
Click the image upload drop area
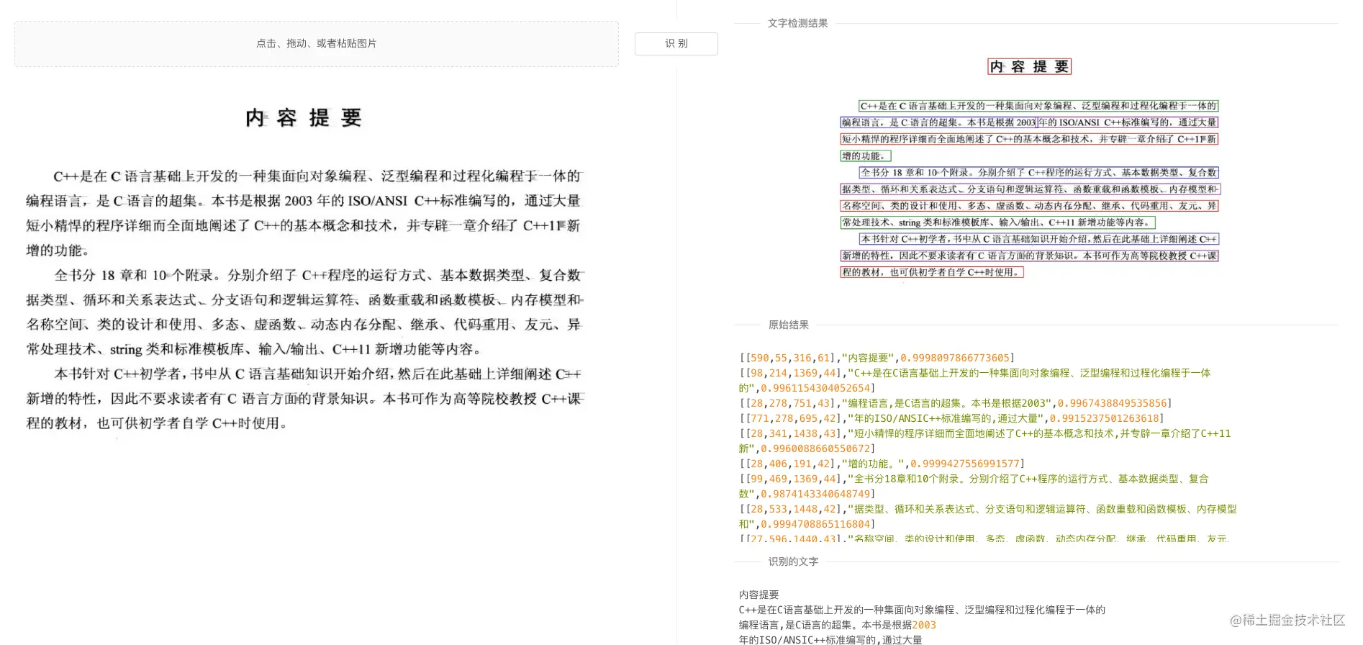tap(317, 44)
